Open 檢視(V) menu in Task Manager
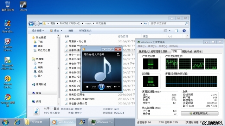Image resolution: width=225 pixels, height=126 pixels. (163, 46)
